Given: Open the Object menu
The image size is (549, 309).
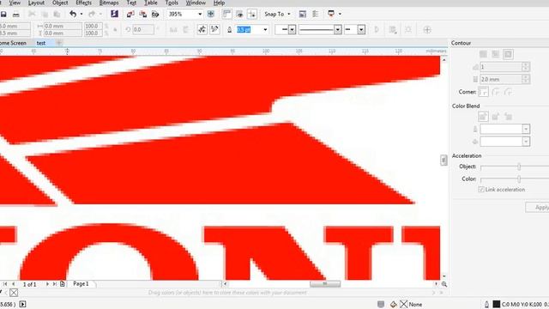Looking at the screenshot, I should (60, 3).
